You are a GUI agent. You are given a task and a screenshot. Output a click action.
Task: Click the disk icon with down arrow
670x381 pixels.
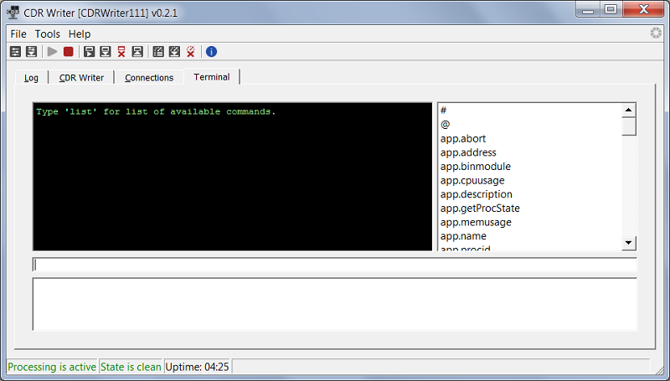(x=106, y=52)
